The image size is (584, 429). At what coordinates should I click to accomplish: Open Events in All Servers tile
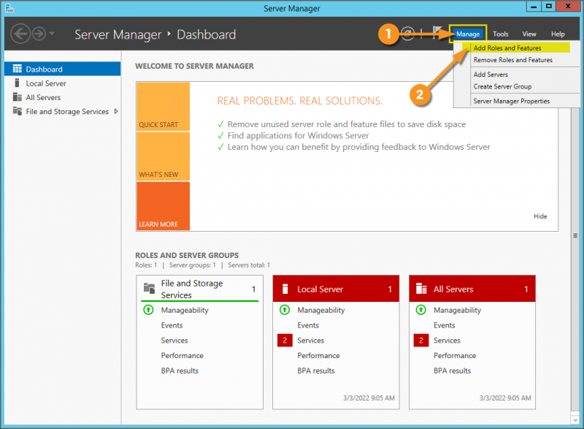[x=445, y=325]
